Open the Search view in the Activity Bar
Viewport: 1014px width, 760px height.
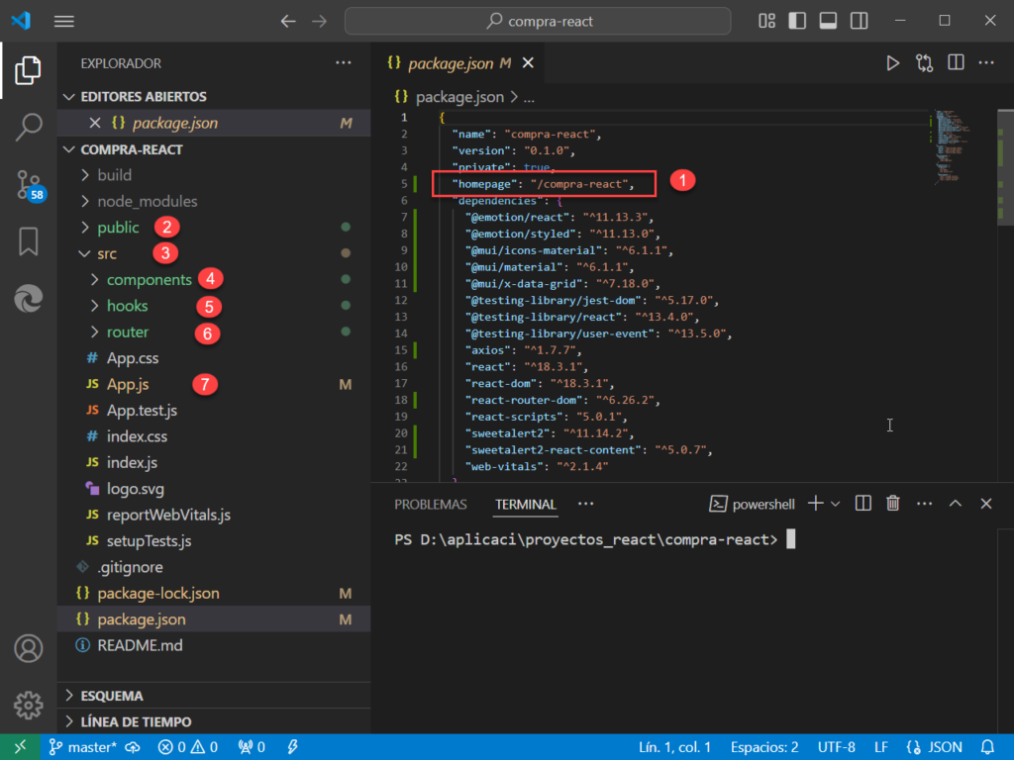coord(28,127)
